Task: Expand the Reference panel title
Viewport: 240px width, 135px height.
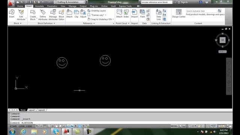Action: [x=89, y=23]
